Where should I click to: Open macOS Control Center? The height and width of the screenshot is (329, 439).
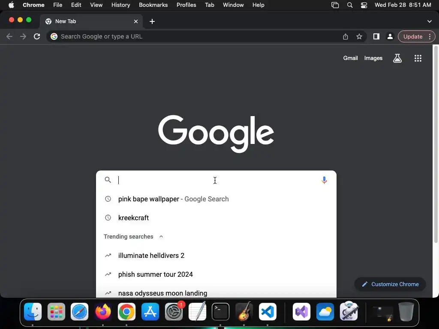pyautogui.click(x=364, y=5)
